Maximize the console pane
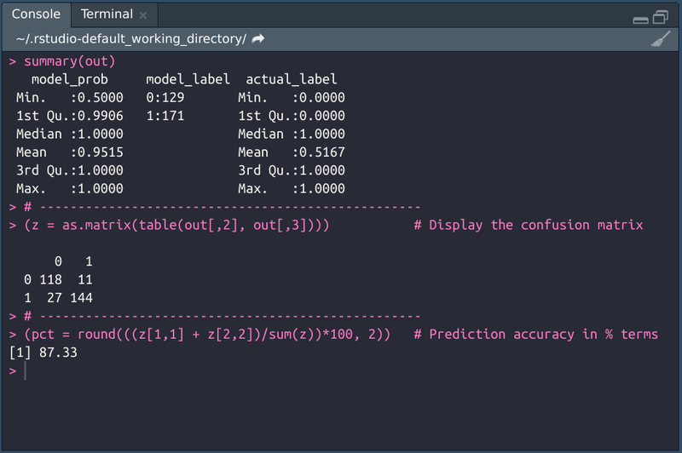Image resolution: width=682 pixels, height=453 pixels. point(661,18)
